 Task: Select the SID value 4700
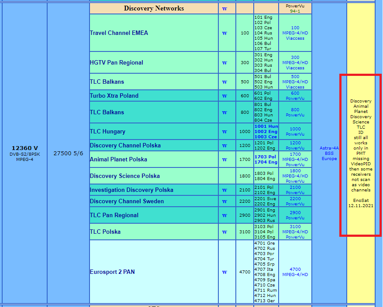245,272
